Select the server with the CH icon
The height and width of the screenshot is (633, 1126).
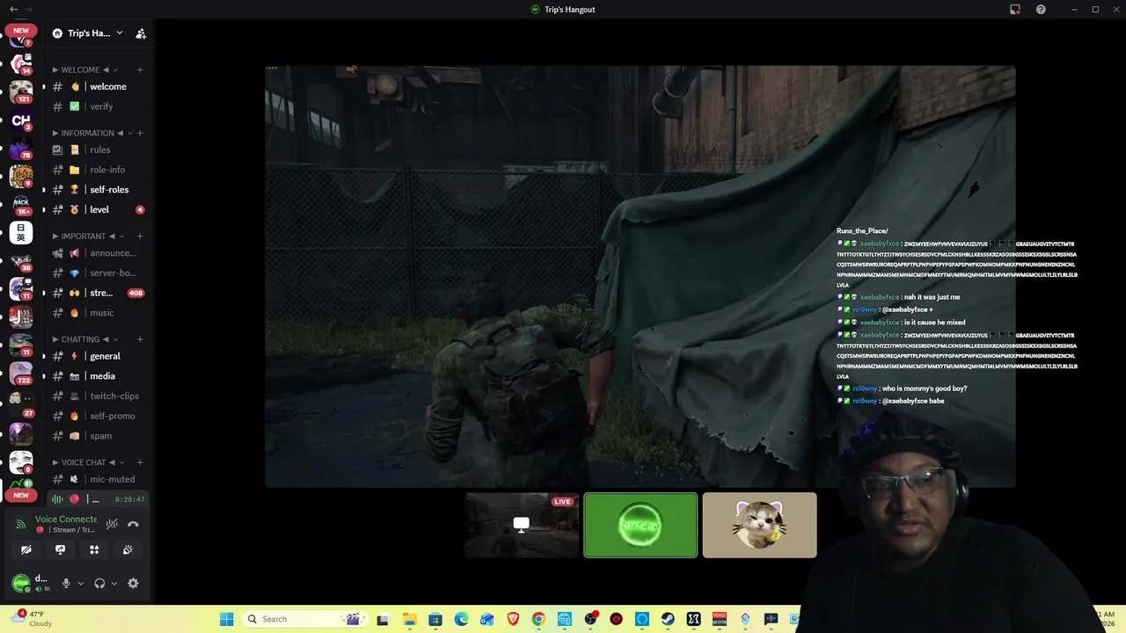pyautogui.click(x=21, y=120)
